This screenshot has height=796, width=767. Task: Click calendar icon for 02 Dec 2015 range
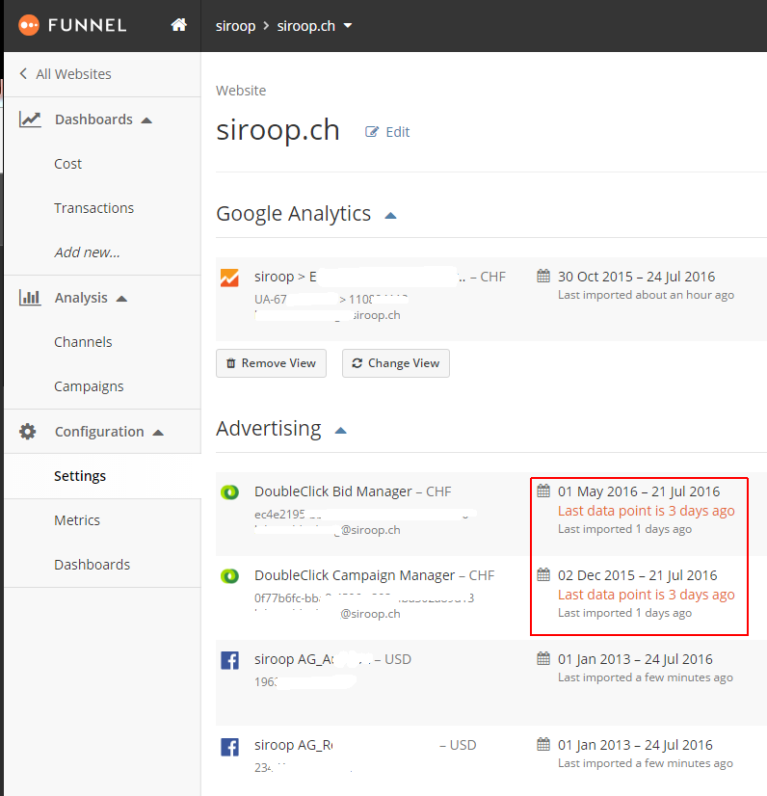[x=543, y=574]
